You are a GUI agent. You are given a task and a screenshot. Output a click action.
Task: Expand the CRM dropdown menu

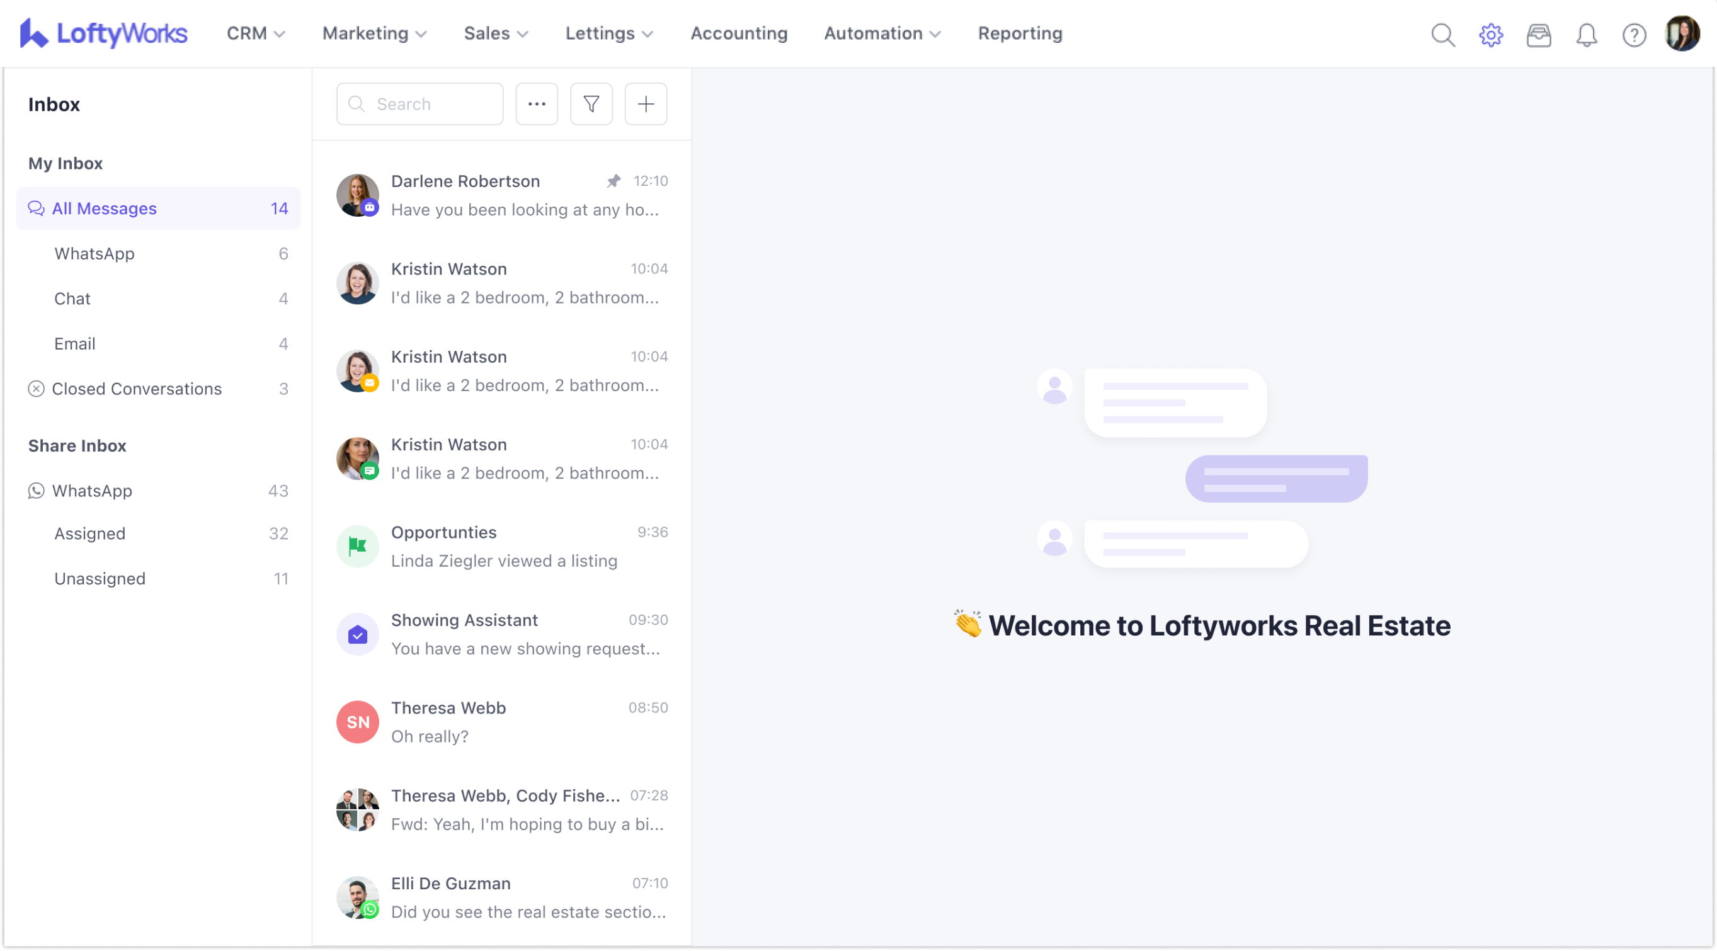[255, 33]
